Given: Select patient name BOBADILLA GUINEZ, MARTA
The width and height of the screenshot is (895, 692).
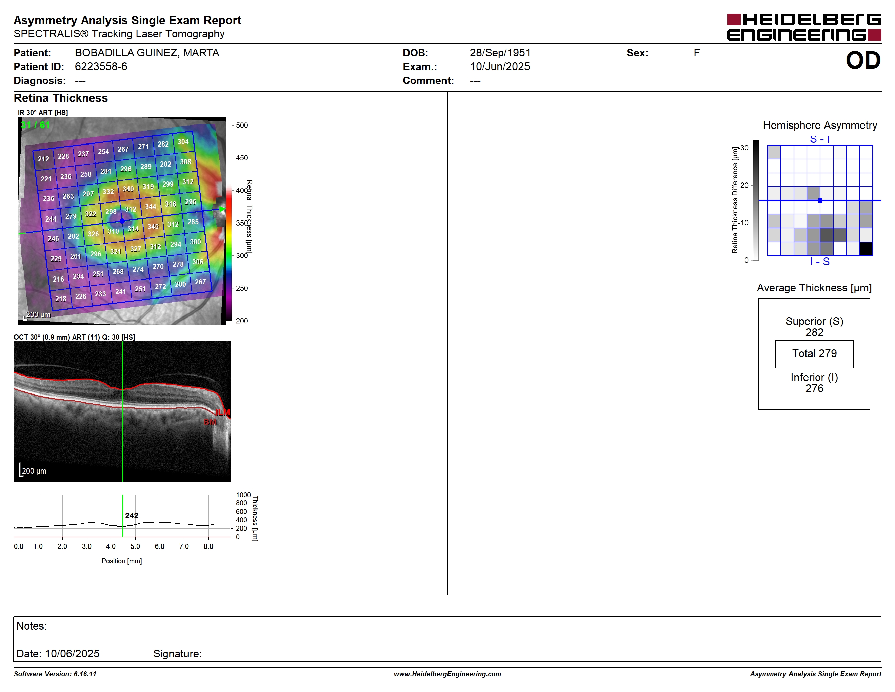Looking at the screenshot, I should [x=147, y=53].
